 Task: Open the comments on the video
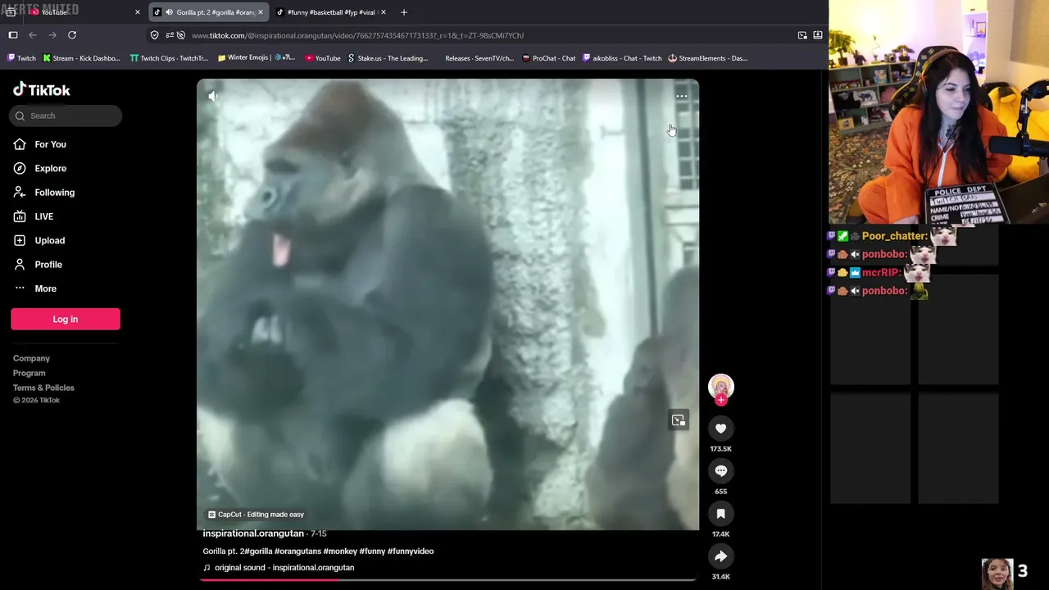pyautogui.click(x=720, y=471)
